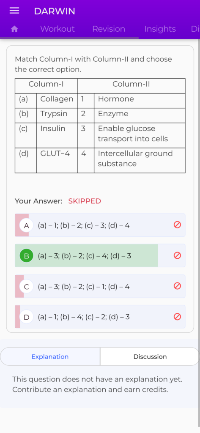The height and width of the screenshot is (433, 200).
Task: Click the report icon on option C
Action: pos(177,286)
